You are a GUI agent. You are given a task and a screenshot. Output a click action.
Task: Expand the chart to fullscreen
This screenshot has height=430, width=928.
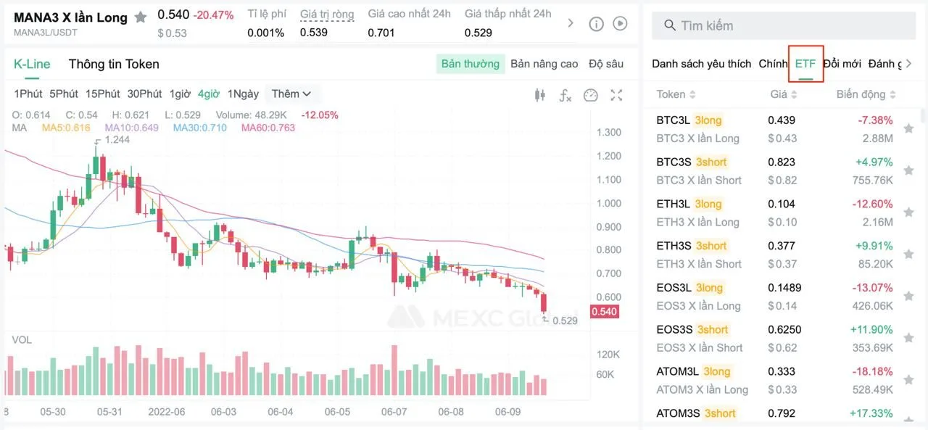tap(617, 95)
